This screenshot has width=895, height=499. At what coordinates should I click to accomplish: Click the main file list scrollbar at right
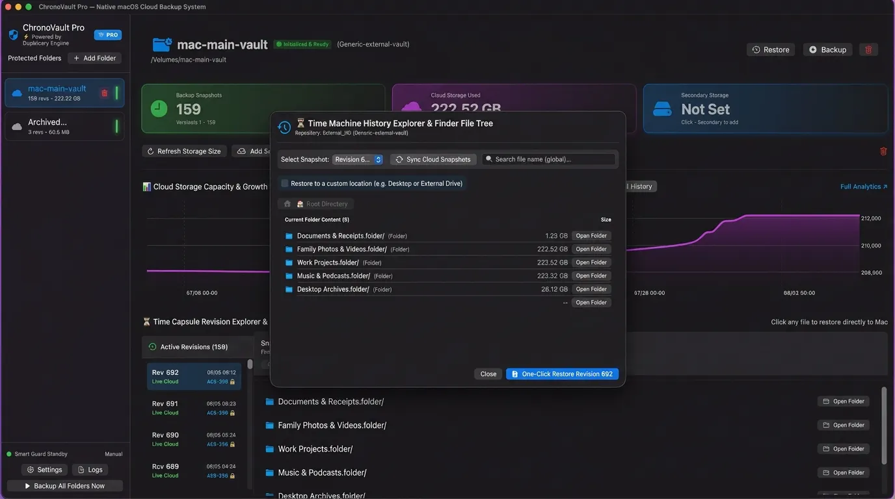884,426
